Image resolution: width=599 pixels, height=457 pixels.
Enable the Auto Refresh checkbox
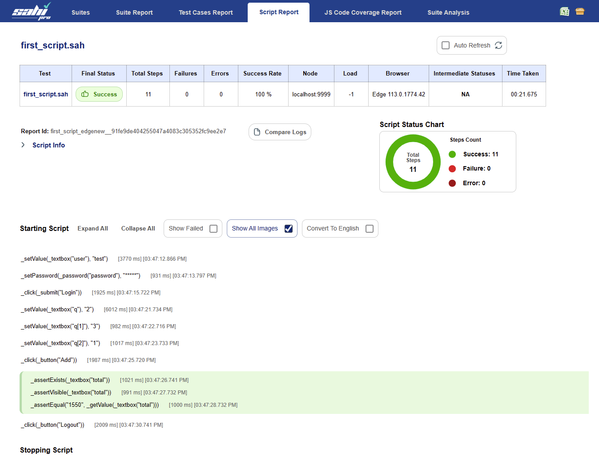pyautogui.click(x=446, y=45)
